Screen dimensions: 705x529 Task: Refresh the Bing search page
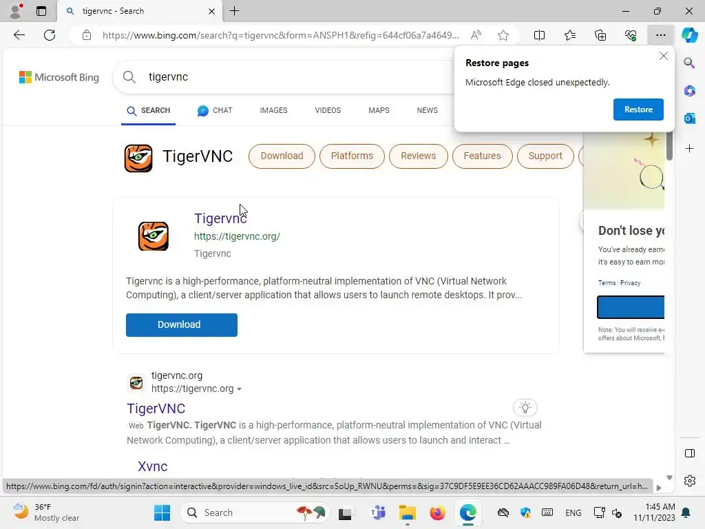50,35
